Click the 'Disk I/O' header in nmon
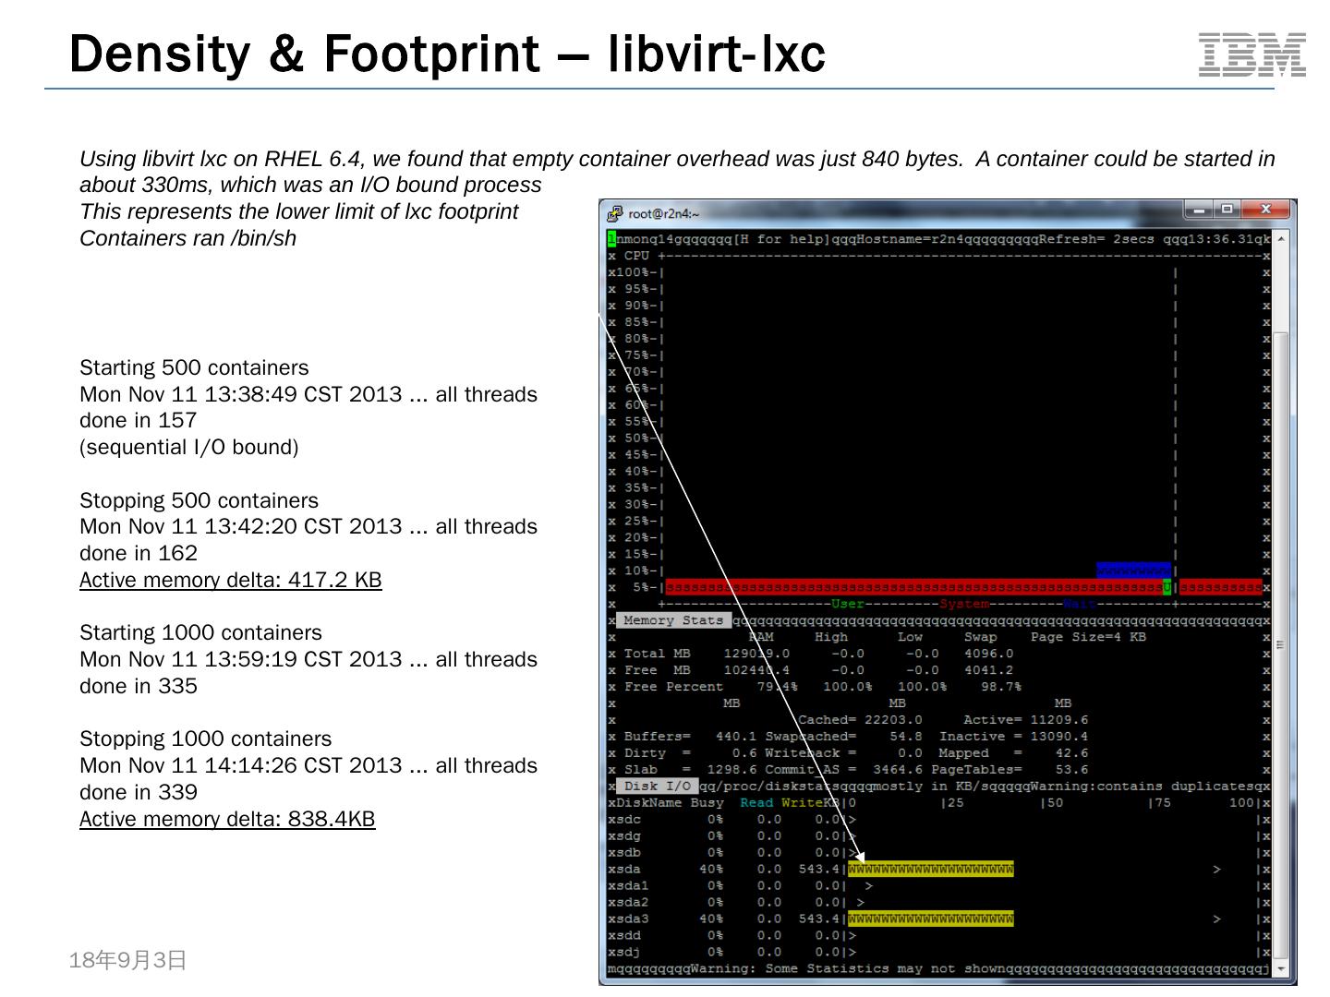The width and height of the screenshot is (1330, 997). pyautogui.click(x=657, y=787)
